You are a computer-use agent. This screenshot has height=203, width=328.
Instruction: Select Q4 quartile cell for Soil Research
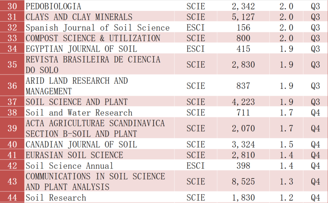coord(315,198)
